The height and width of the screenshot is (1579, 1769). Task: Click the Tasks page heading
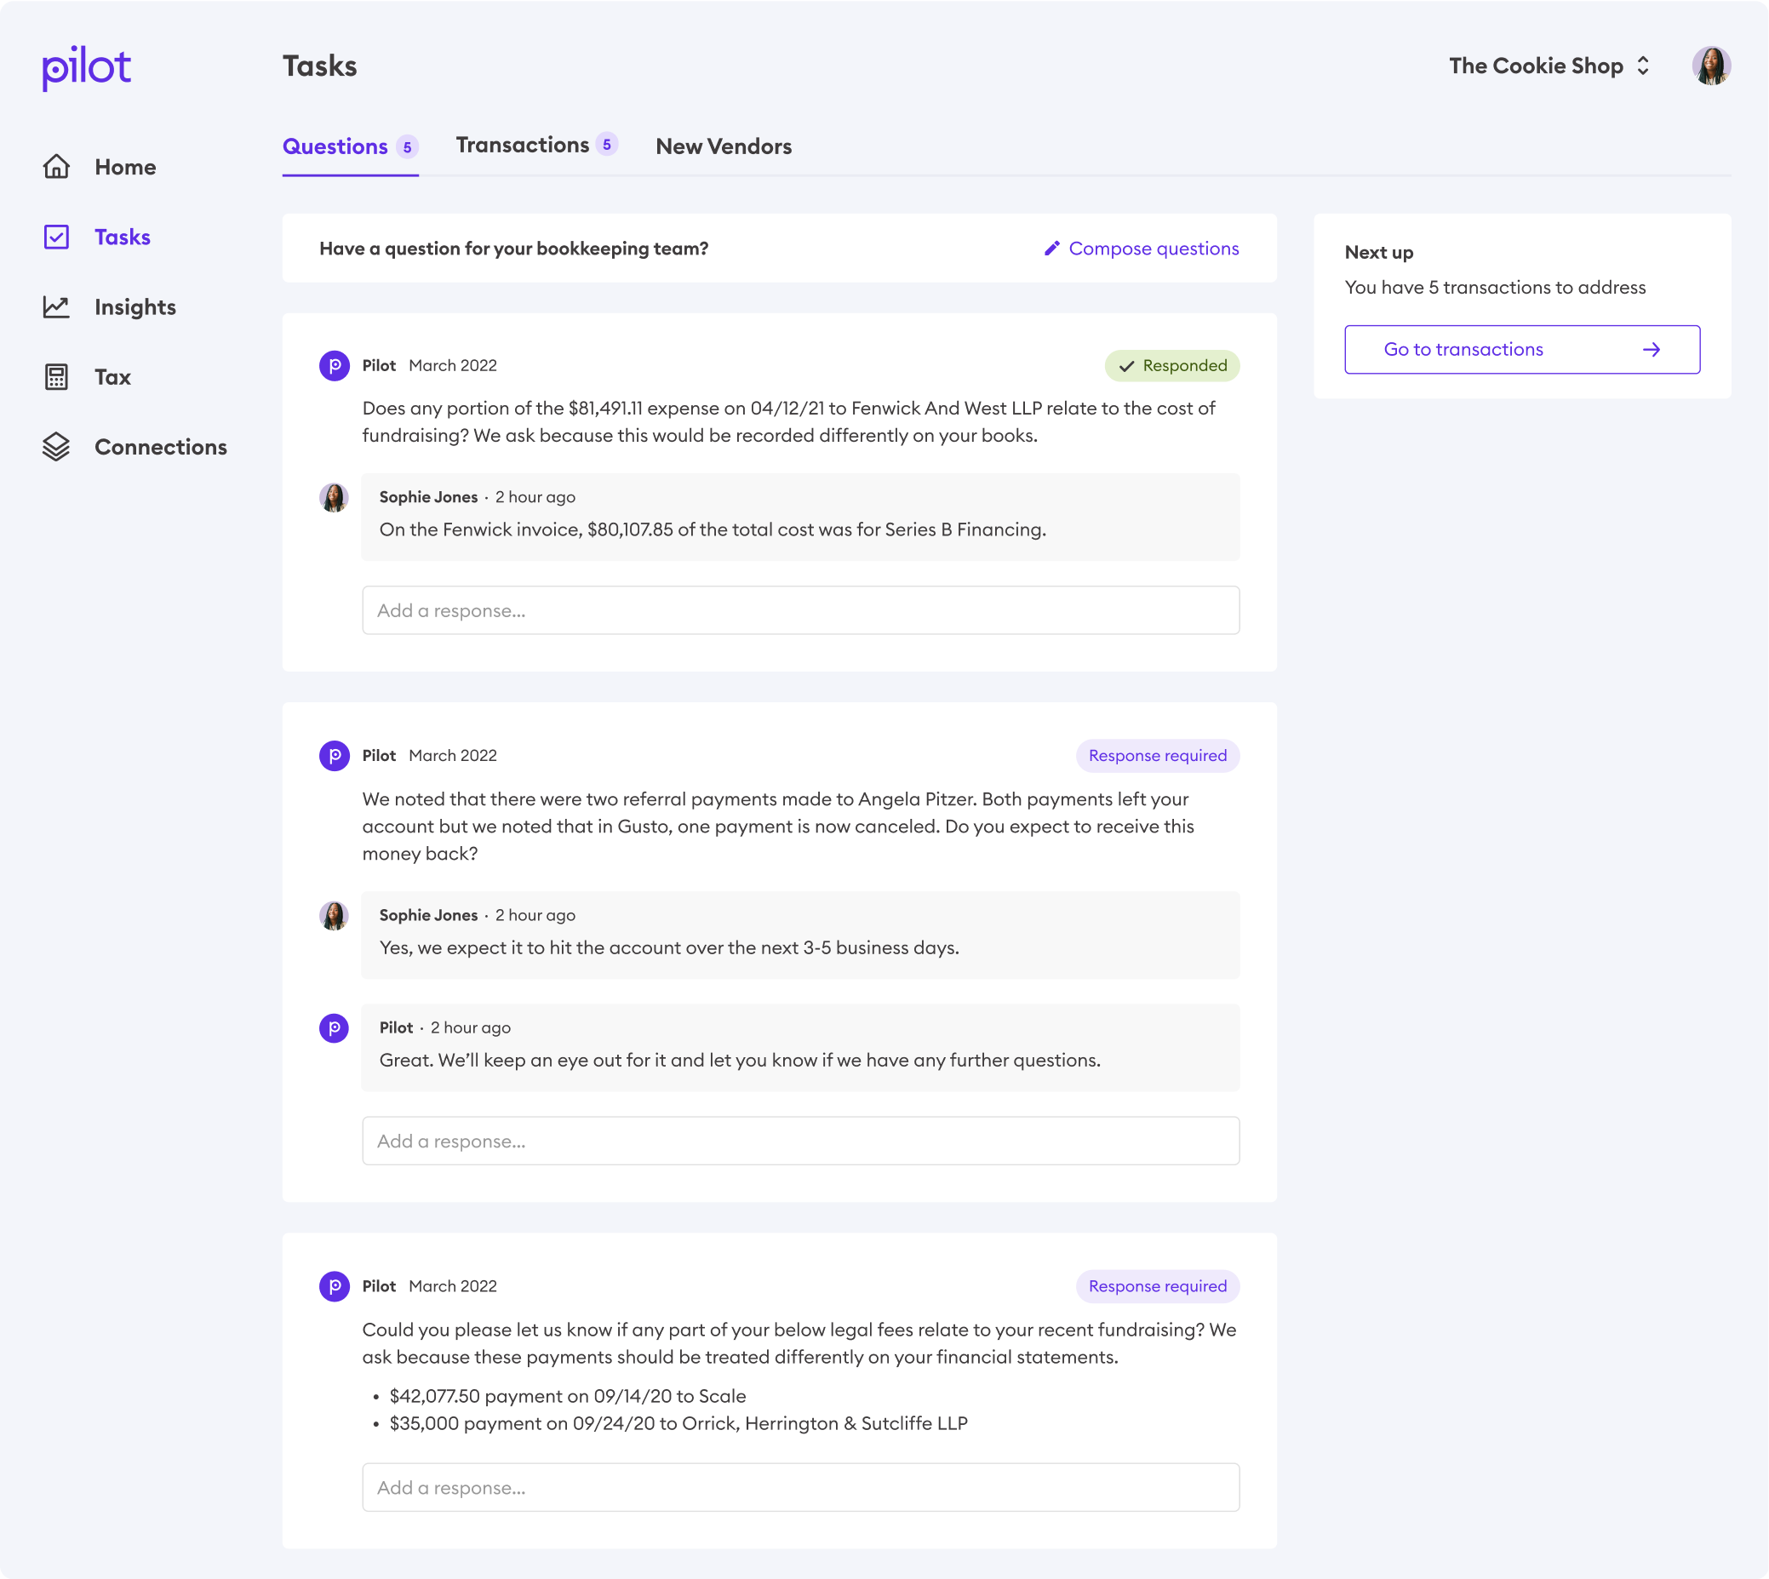pyautogui.click(x=319, y=66)
